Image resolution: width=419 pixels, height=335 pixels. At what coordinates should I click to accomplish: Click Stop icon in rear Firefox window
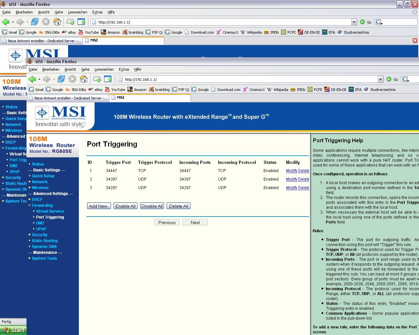46,22
